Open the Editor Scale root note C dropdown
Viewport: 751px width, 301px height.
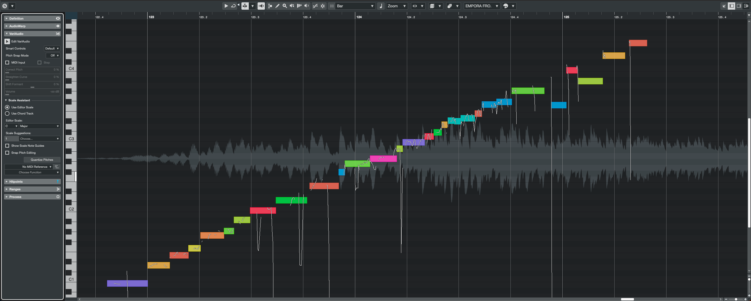(x=11, y=126)
